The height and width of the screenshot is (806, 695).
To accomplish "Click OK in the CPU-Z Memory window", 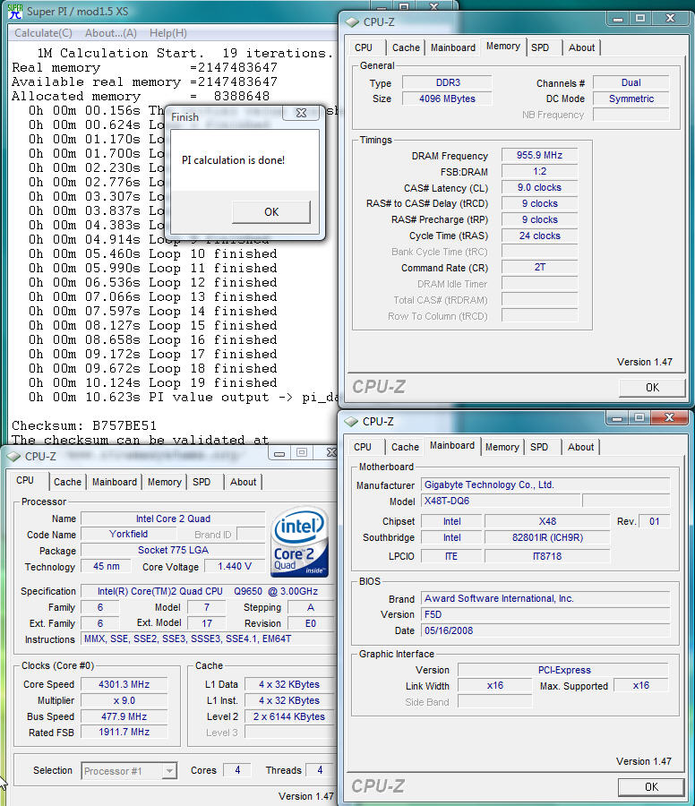I will click(652, 388).
